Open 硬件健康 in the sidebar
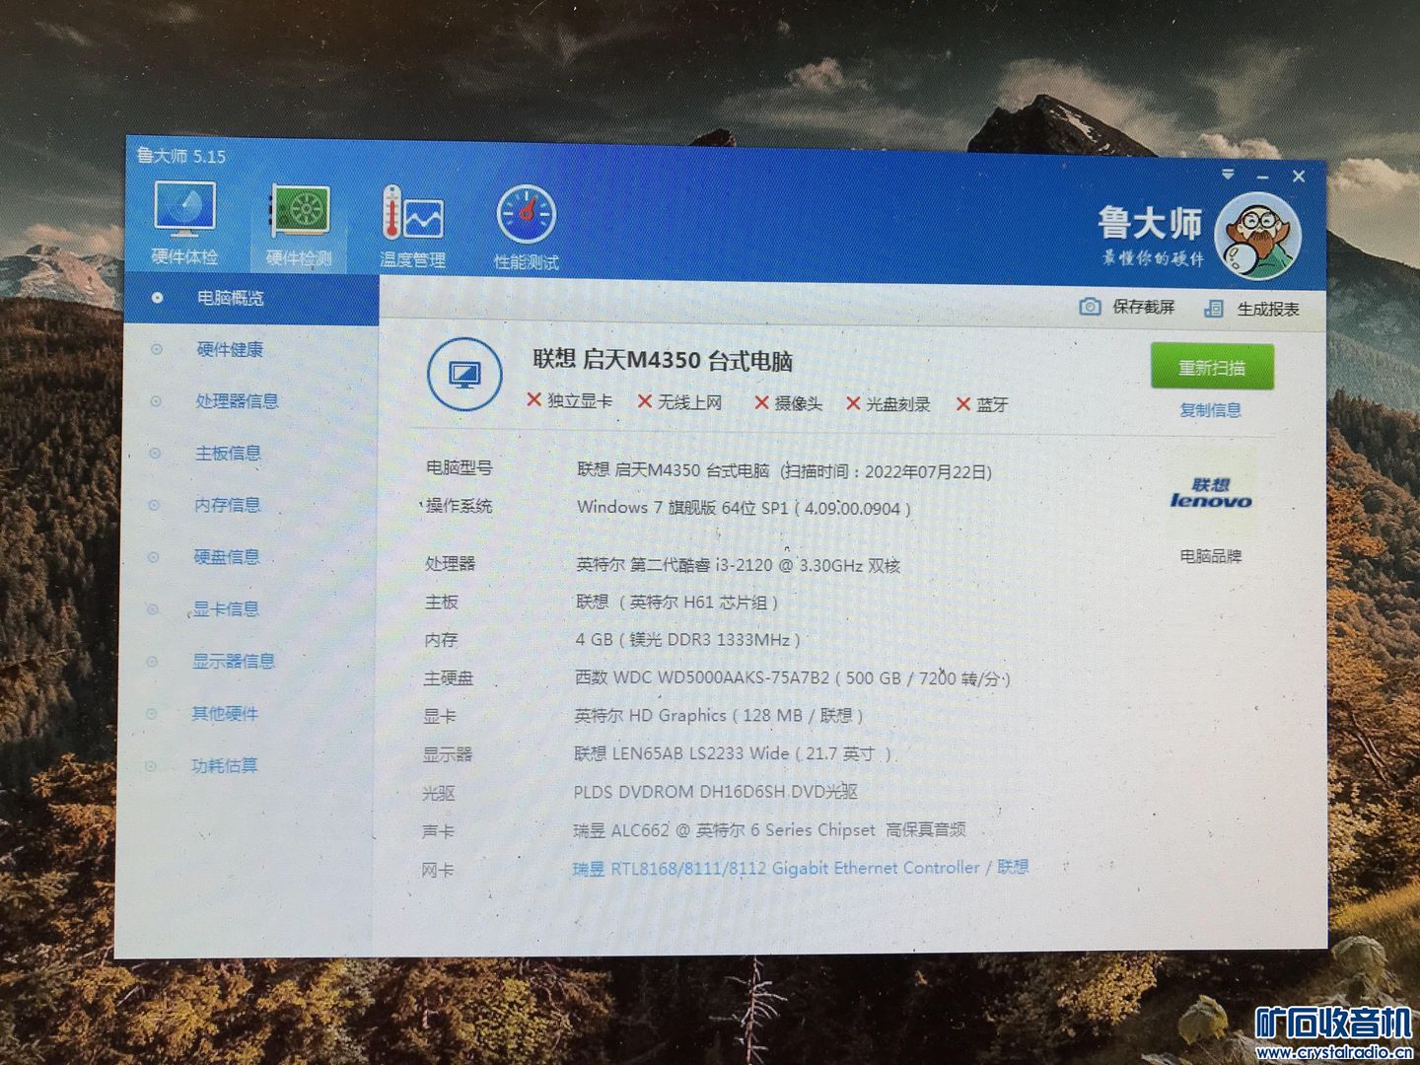The height and width of the screenshot is (1065, 1420). click(230, 349)
